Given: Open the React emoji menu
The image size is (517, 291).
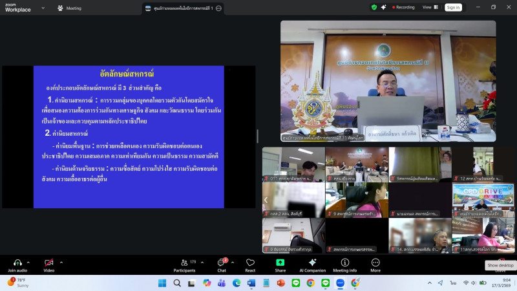Looking at the screenshot, I should (x=250, y=263).
